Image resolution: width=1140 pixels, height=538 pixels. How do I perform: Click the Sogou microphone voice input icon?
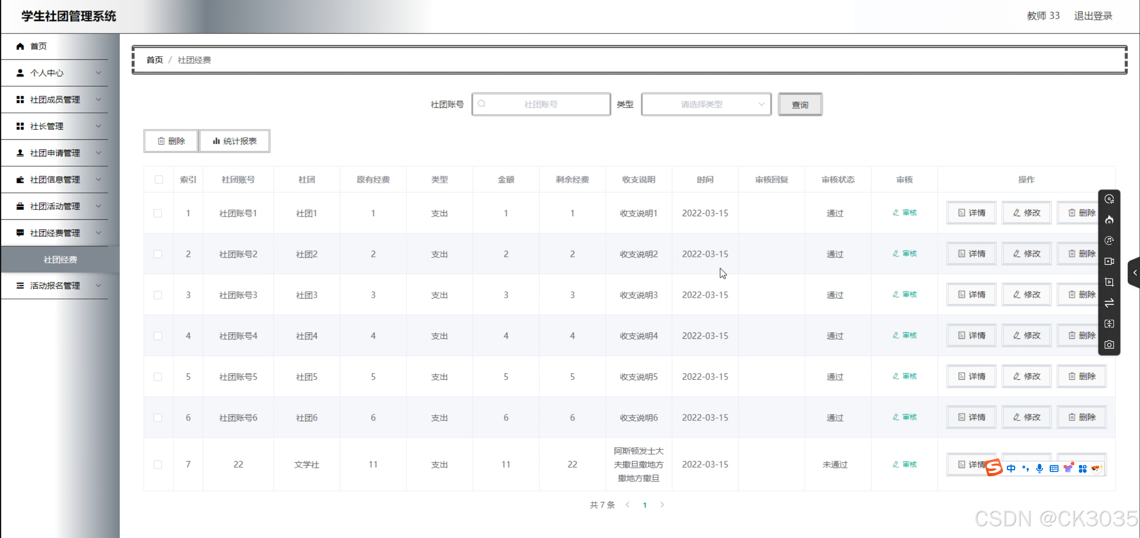1039,469
